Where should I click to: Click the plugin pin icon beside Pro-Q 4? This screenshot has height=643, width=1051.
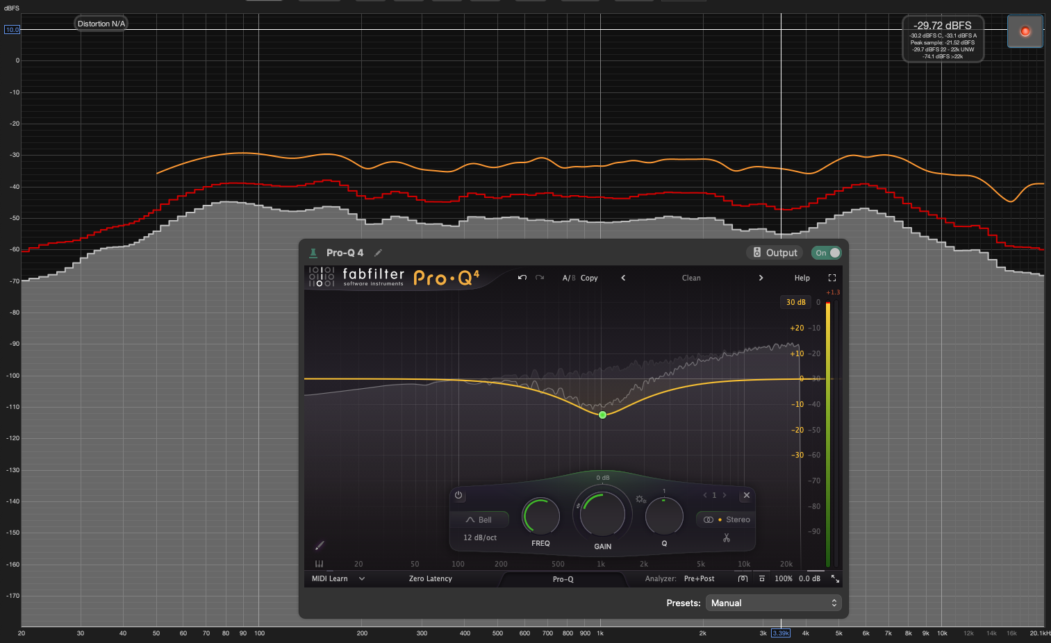(313, 253)
